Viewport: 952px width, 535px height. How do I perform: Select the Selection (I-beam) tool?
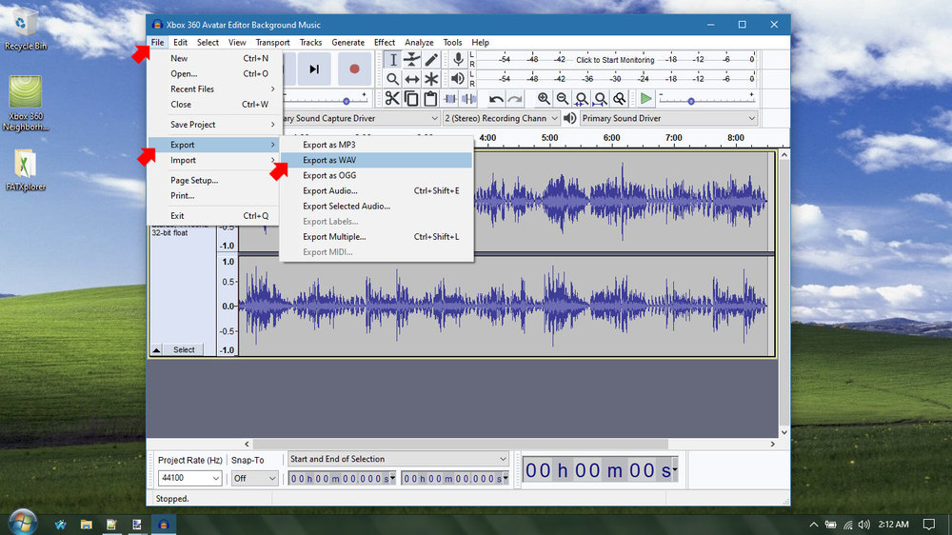(x=393, y=60)
